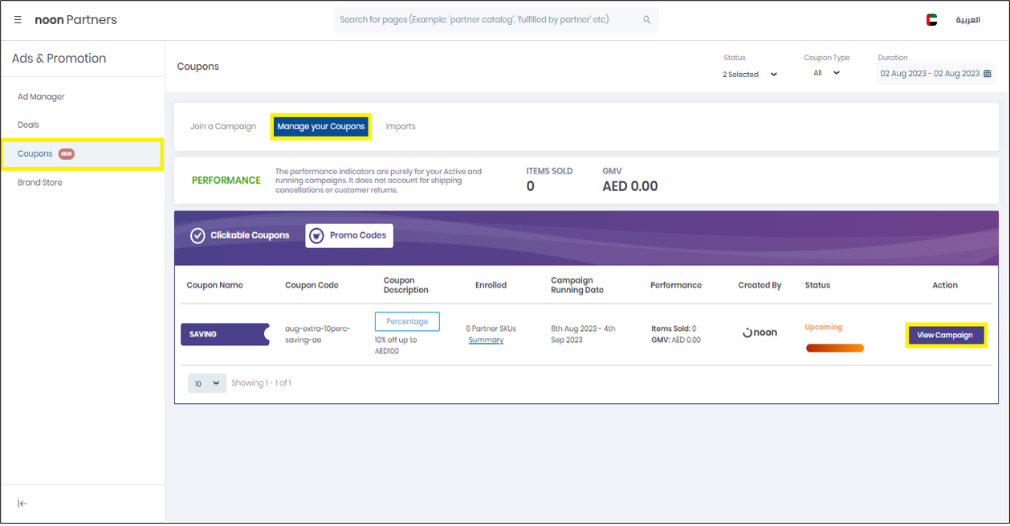Open Coupons in sidebar

coord(83,153)
